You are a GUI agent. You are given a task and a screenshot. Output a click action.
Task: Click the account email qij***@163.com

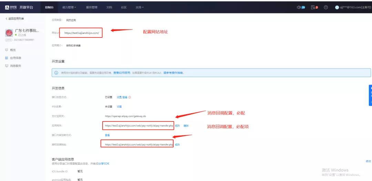click(x=355, y=7)
